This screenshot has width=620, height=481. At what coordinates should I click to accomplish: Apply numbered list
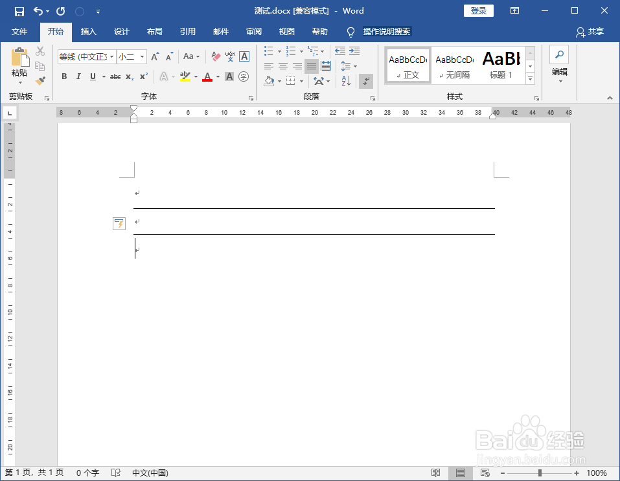(291, 51)
